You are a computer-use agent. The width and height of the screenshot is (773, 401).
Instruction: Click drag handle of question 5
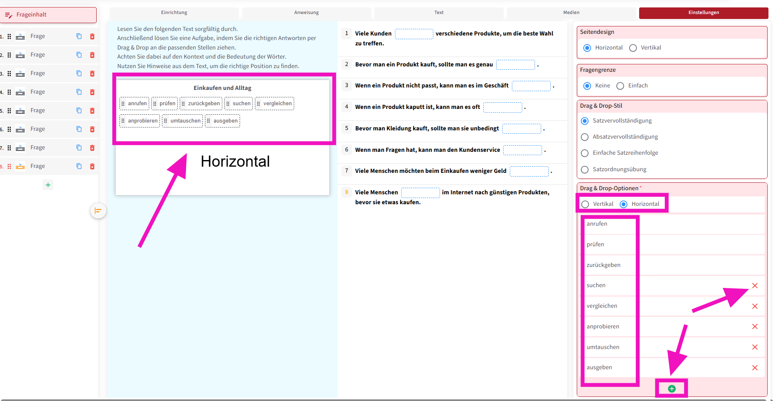click(9, 111)
